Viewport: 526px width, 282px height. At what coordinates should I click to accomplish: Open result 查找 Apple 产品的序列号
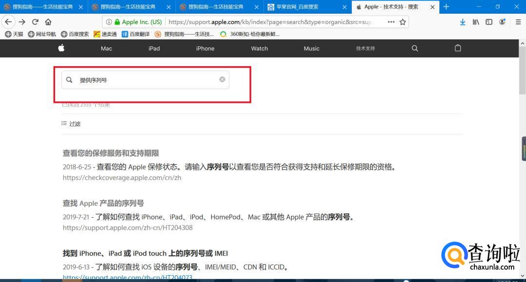pos(103,203)
